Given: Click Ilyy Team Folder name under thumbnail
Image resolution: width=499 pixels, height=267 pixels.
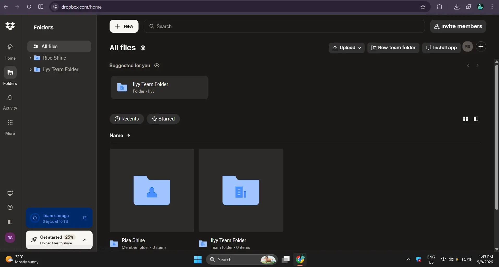Looking at the screenshot, I should (x=229, y=240).
